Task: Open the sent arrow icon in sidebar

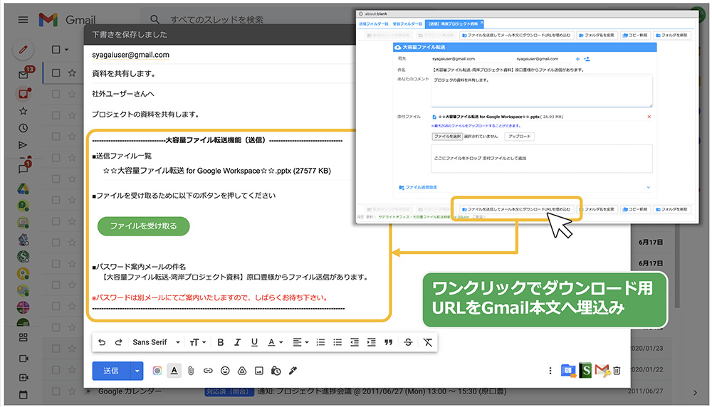Action: coord(23,145)
